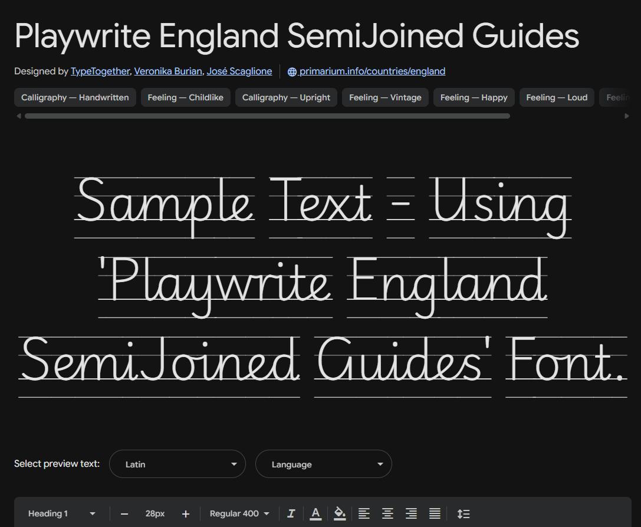Viewport: 641px width, 527px height.
Task: Align text left
Action: [x=364, y=513]
